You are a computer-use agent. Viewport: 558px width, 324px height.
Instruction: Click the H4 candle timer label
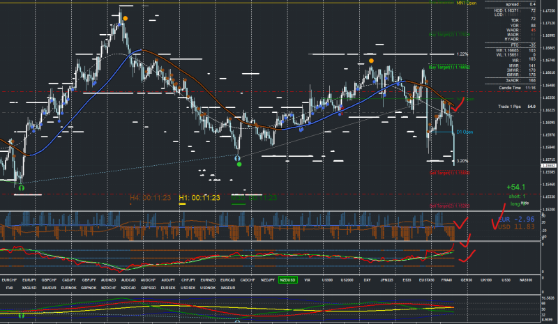click(150, 198)
